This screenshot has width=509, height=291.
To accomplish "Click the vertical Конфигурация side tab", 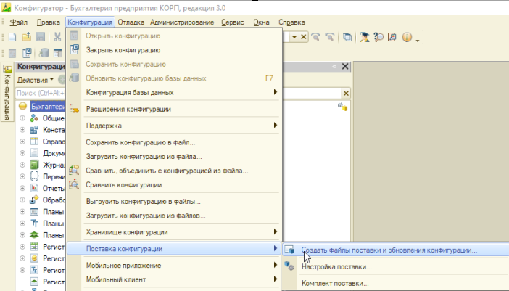I will pyautogui.click(x=7, y=92).
